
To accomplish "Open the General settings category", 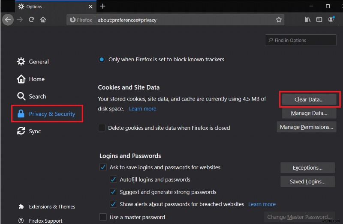I will (x=39, y=62).
